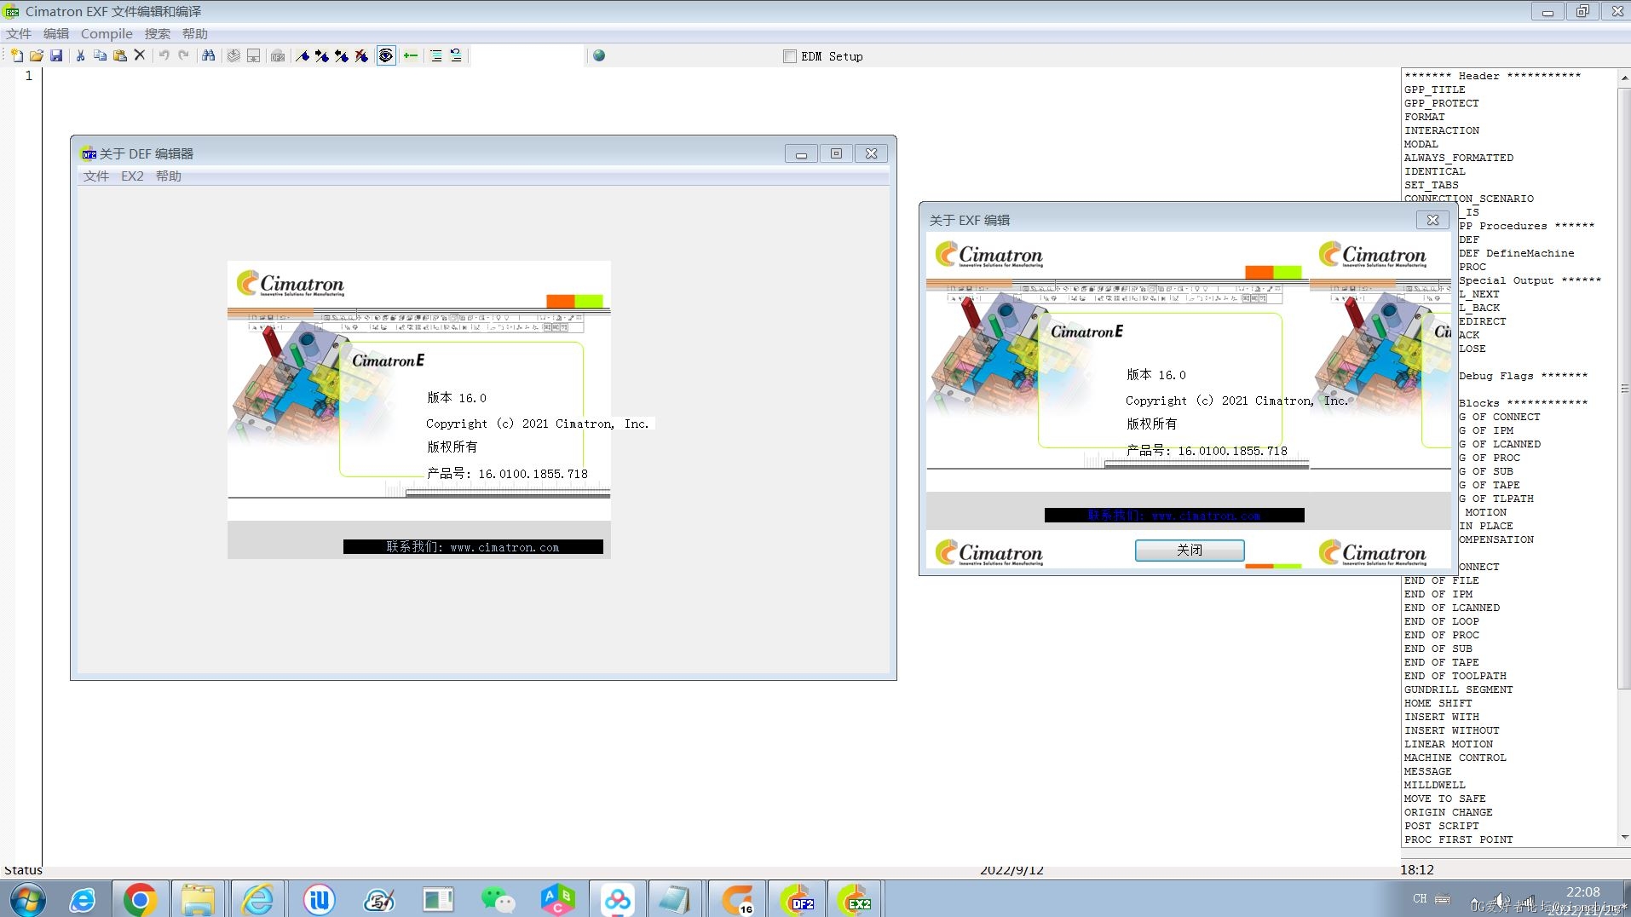Open 帮助 menu in the DEF editor window
The image size is (1631, 917).
[169, 176]
